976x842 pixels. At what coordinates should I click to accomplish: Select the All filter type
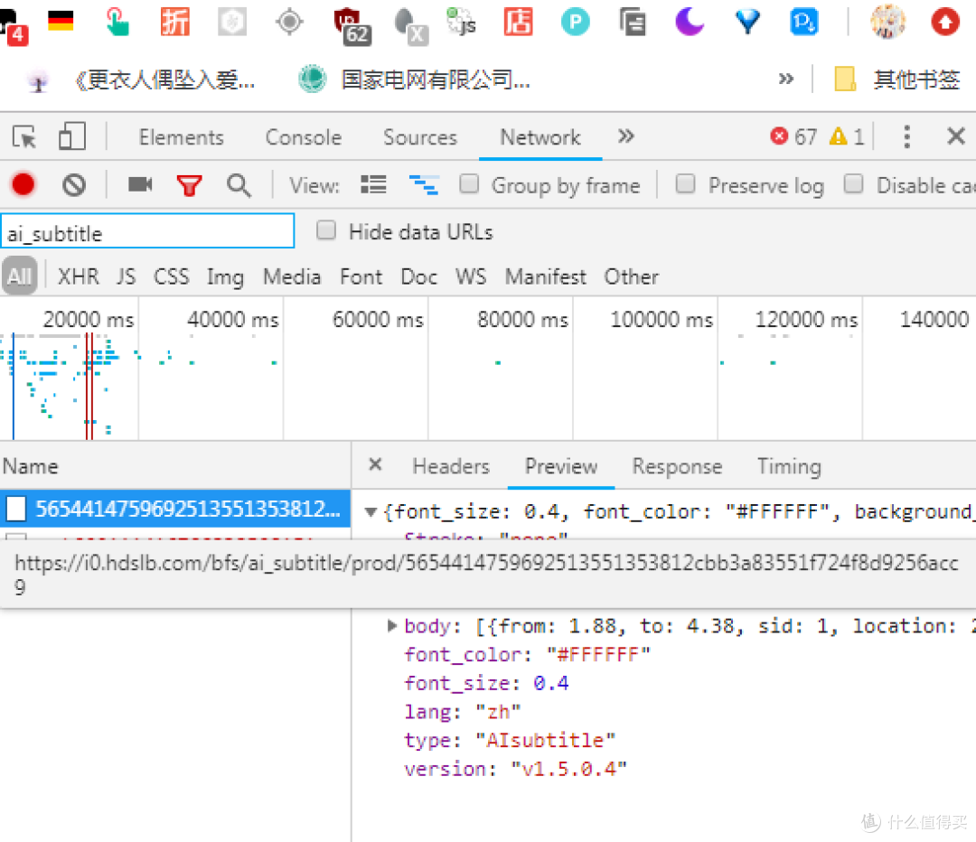point(20,276)
